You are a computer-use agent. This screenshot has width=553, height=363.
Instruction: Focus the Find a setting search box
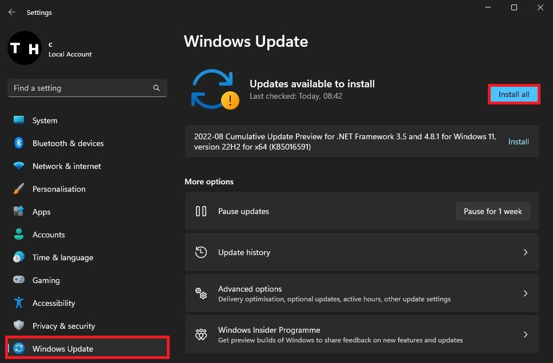tap(80, 88)
